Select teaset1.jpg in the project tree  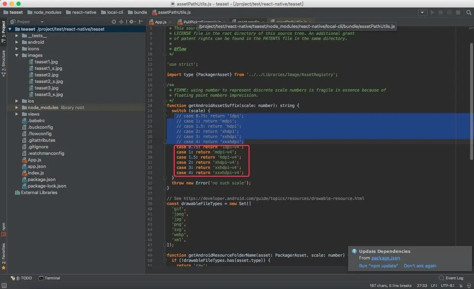[46, 62]
